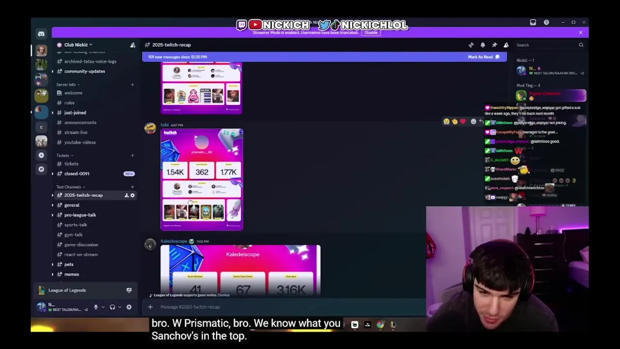This screenshot has height=349, width=620.
Task: Open the Discord inbox icon
Action: 533,22
